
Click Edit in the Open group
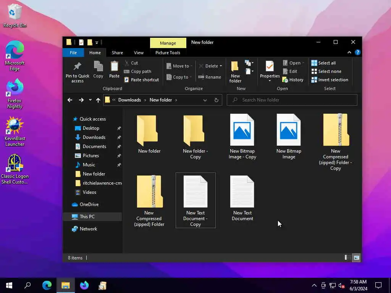point(290,71)
